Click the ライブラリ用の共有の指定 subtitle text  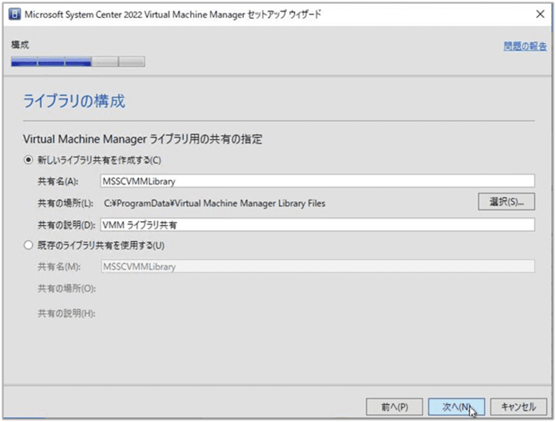(143, 139)
